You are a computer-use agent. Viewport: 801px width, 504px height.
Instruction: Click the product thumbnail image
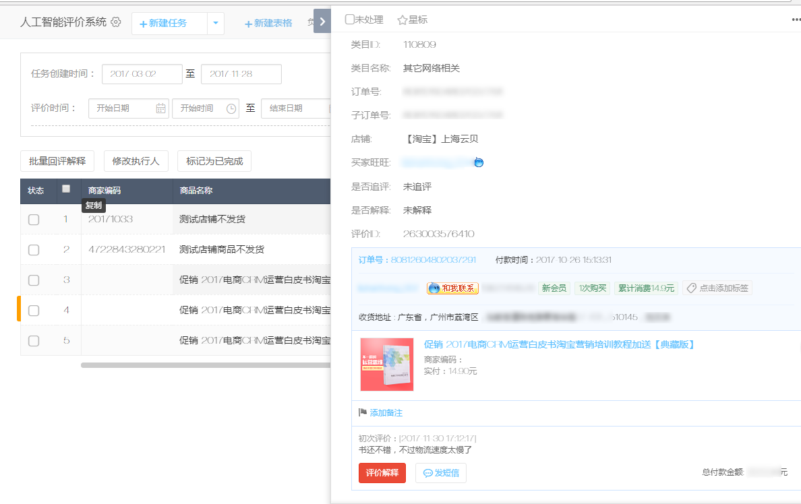coord(387,365)
